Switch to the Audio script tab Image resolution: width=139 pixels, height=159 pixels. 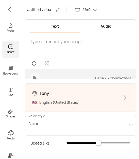point(106,27)
